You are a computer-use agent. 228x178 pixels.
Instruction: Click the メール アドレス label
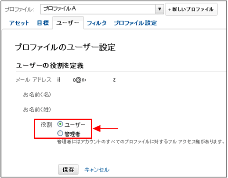tap(33, 80)
